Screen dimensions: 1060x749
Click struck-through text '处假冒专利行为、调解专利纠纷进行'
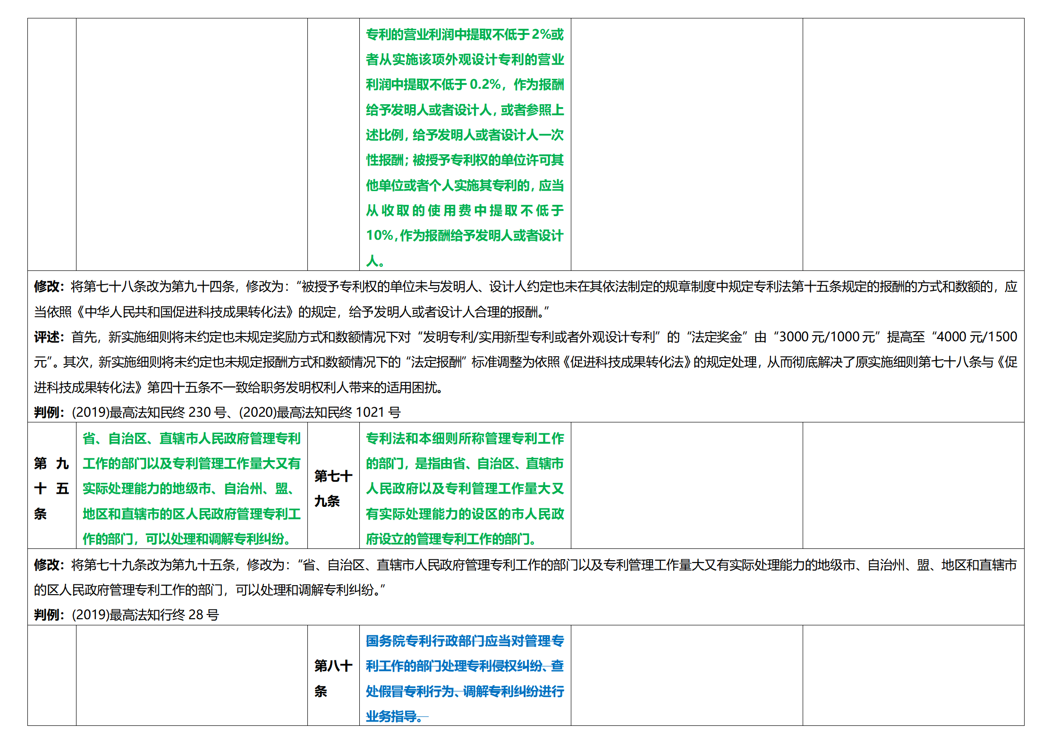pyautogui.click(x=465, y=691)
